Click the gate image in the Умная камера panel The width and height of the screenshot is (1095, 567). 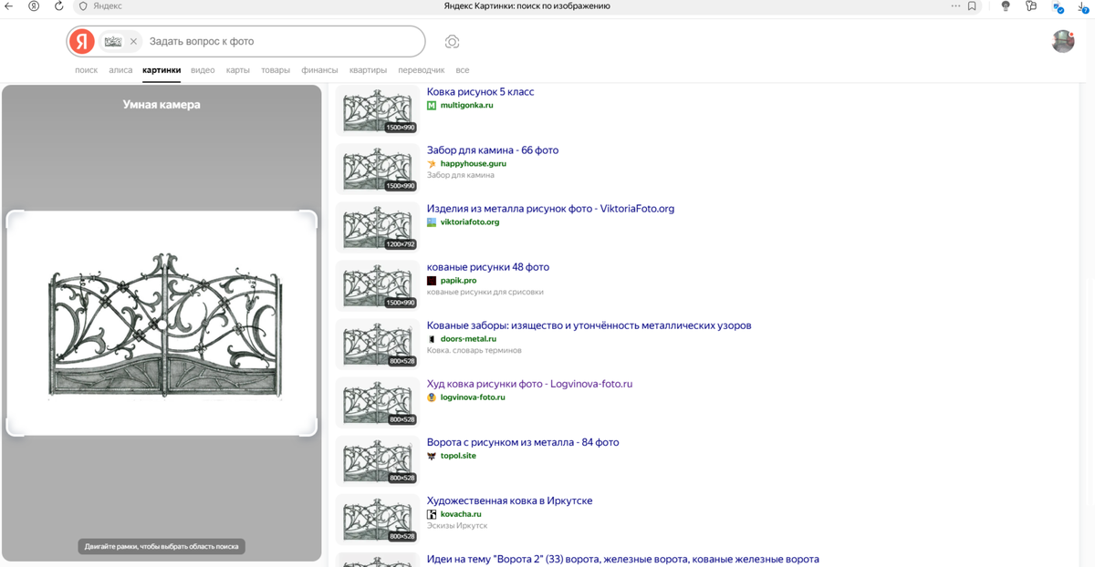[x=162, y=324]
